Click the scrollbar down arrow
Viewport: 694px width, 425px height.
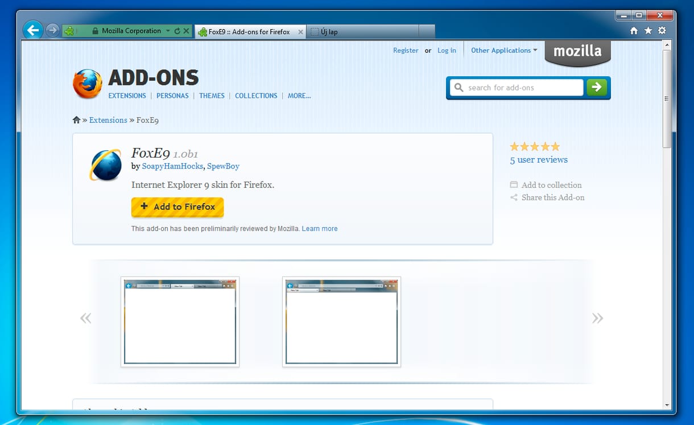(667, 406)
